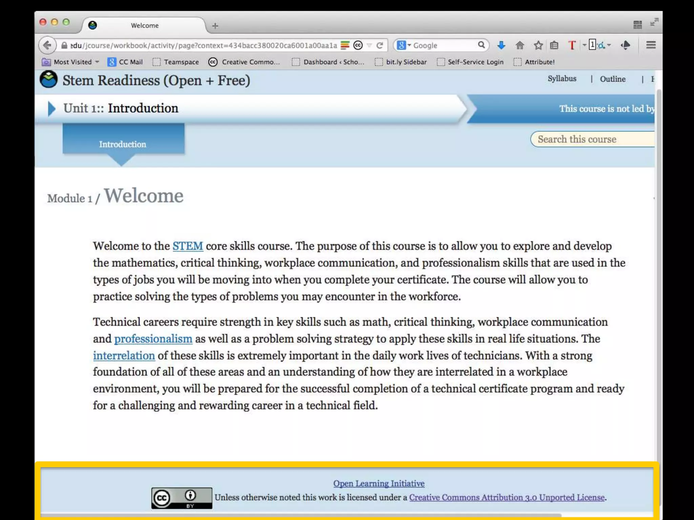
Task: Open the bookmarks list icon
Action: click(x=554, y=45)
